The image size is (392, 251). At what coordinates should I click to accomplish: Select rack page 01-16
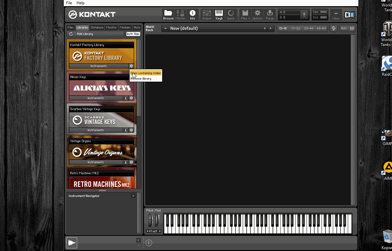point(283,29)
